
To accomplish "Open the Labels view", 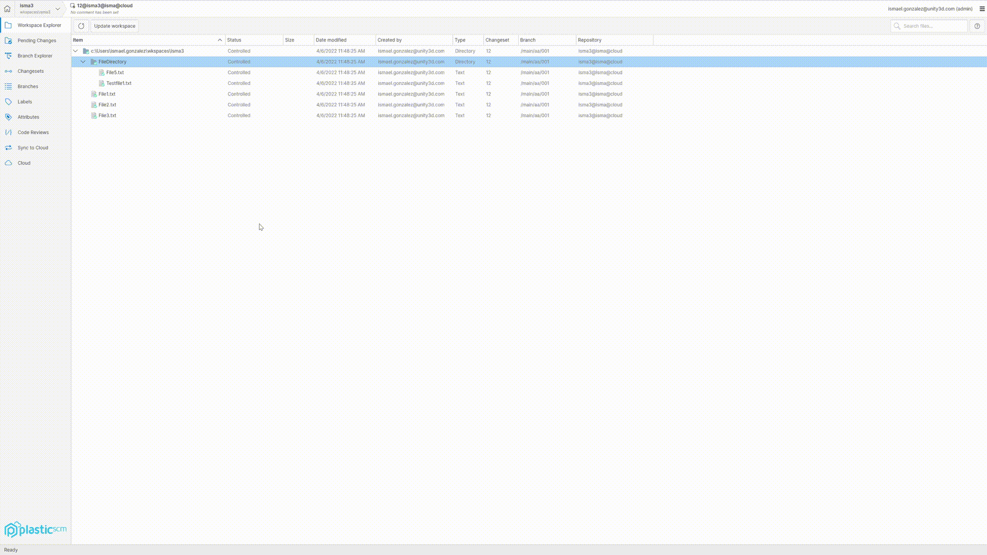I will click(x=25, y=102).
